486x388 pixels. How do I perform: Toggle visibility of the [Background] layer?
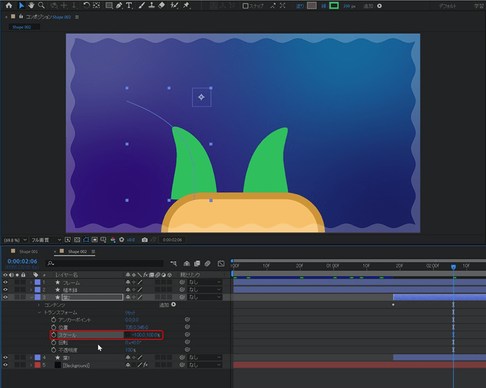5,365
